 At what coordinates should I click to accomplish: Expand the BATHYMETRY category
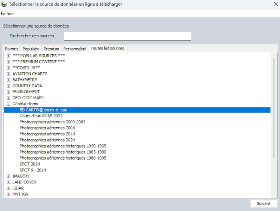8,80
